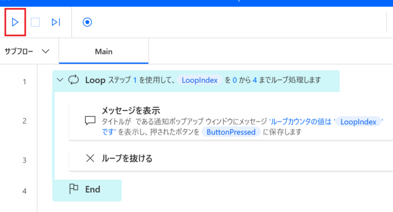
Task: Click the ButtonPressed variable
Action: (x=231, y=132)
